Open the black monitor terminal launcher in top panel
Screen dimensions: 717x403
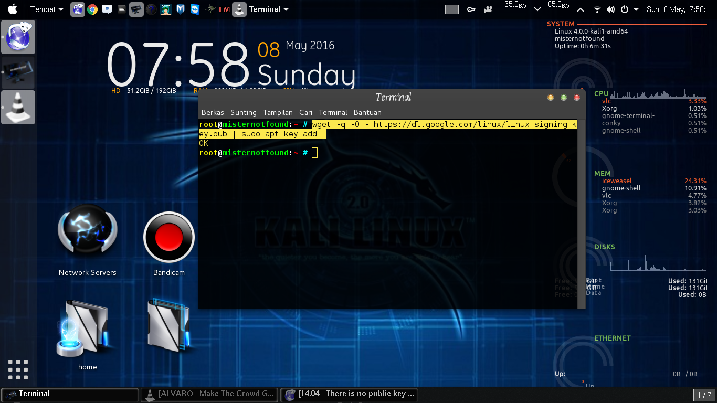pyautogui.click(x=136, y=9)
